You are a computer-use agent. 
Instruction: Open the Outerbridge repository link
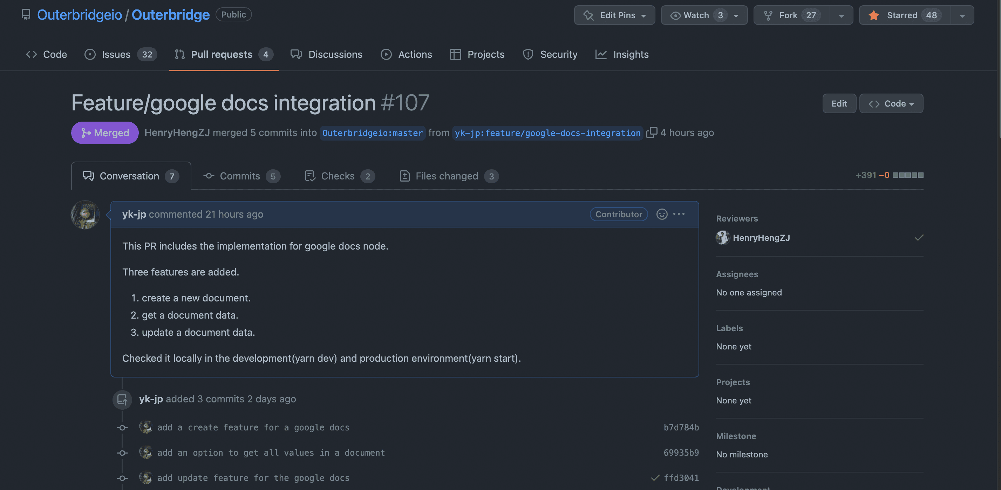(171, 15)
